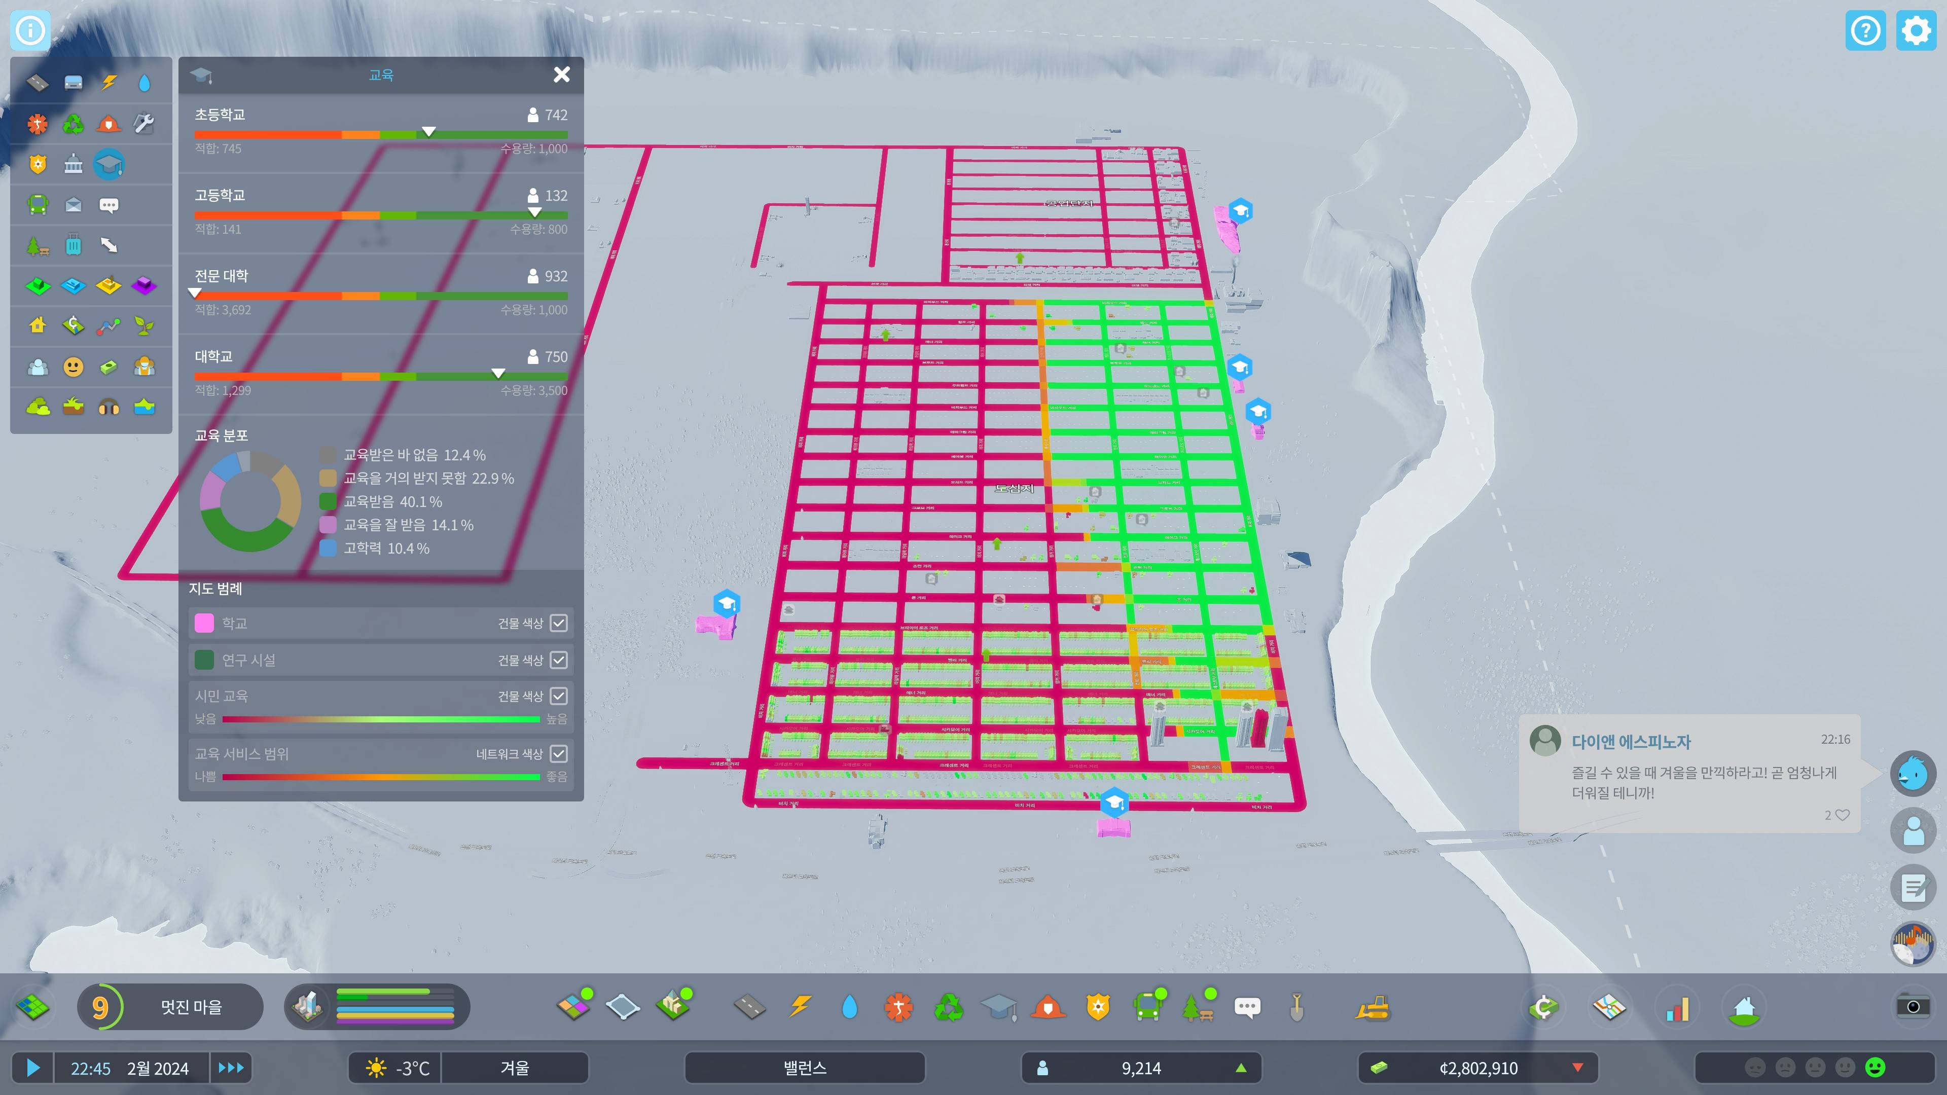This screenshot has width=1947, height=1095.
Task: Expand population trend arrow next to 9,214
Action: click(x=1240, y=1068)
